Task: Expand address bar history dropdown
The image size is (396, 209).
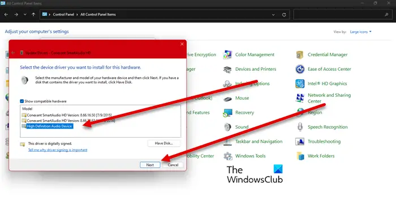Action: tap(273, 15)
